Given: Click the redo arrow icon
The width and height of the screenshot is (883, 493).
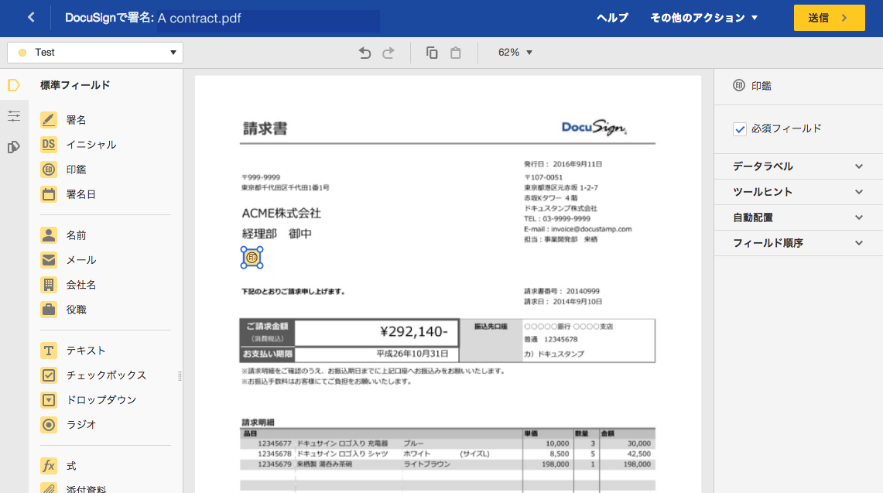Looking at the screenshot, I should pos(388,53).
